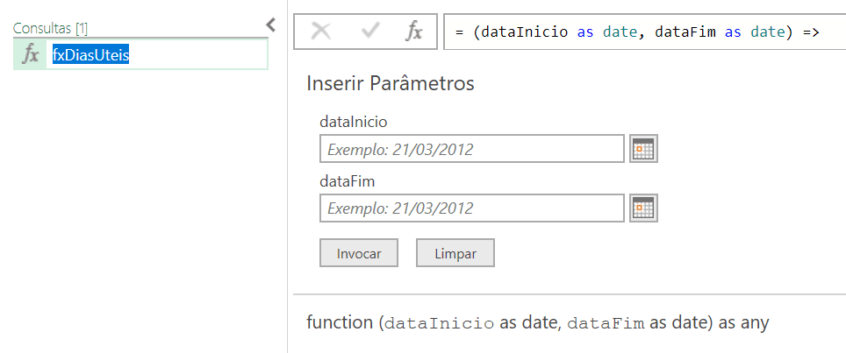
Task: Click the function signature description text
Action: point(537,322)
